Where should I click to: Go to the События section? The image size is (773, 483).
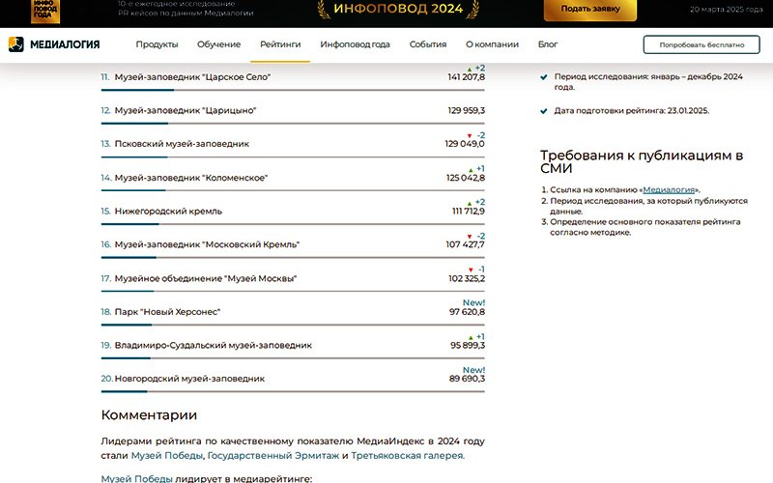[428, 44]
